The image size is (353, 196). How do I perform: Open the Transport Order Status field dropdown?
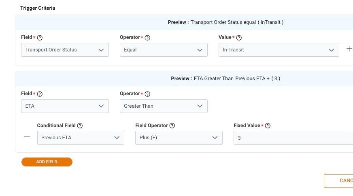pyautogui.click(x=65, y=50)
